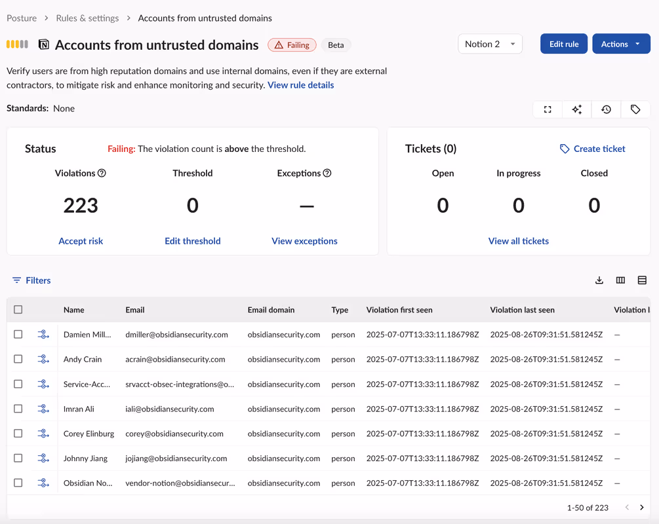Click the Notion logo icon beside title
The height and width of the screenshot is (524, 659).
pyautogui.click(x=44, y=44)
